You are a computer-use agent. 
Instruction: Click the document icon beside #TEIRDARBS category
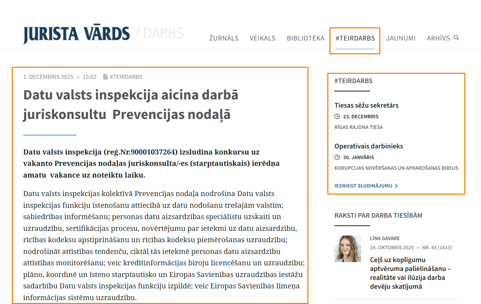click(x=105, y=77)
